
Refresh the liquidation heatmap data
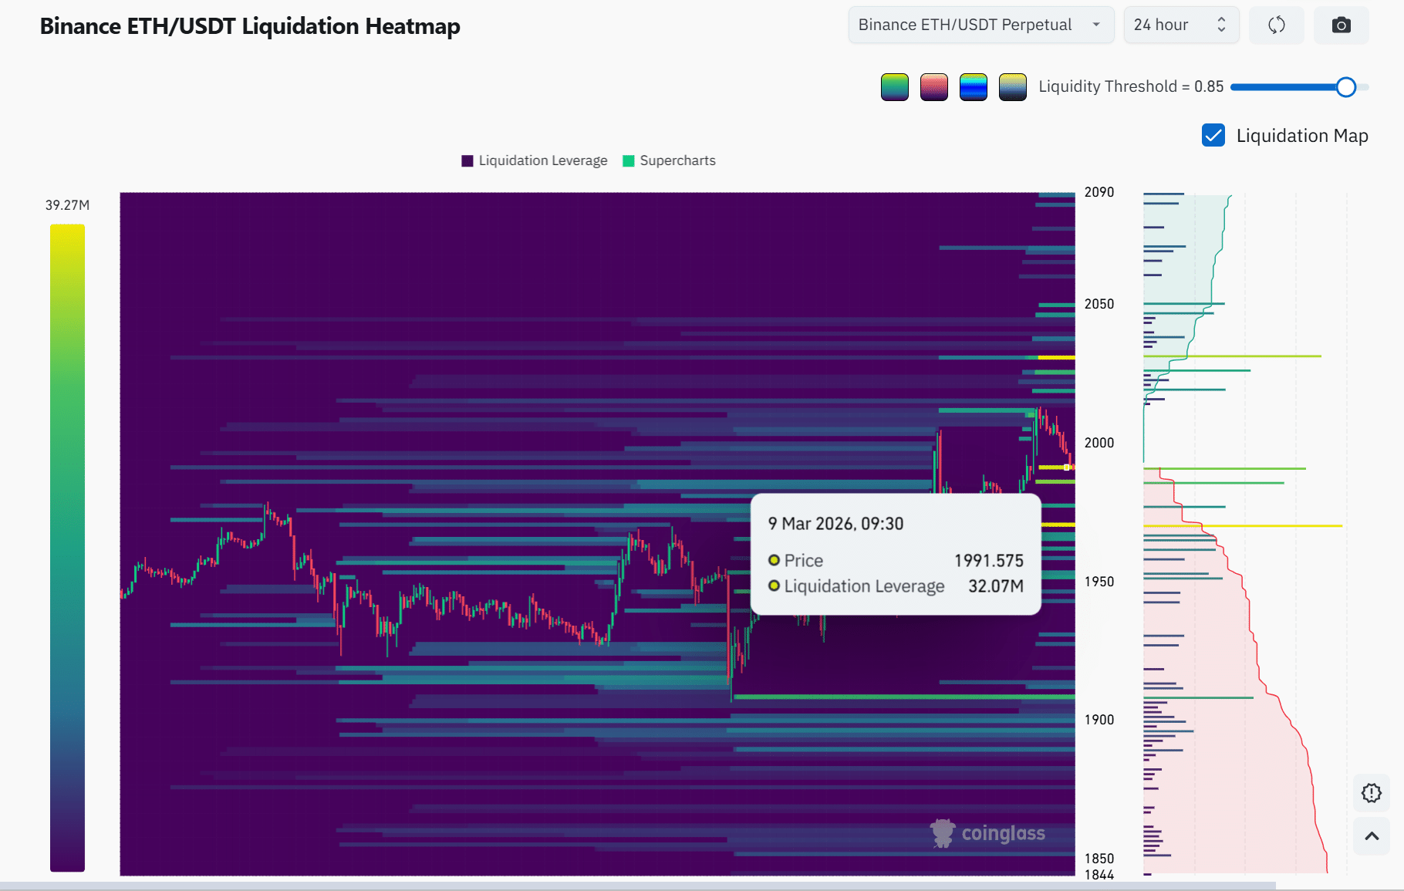[1276, 25]
